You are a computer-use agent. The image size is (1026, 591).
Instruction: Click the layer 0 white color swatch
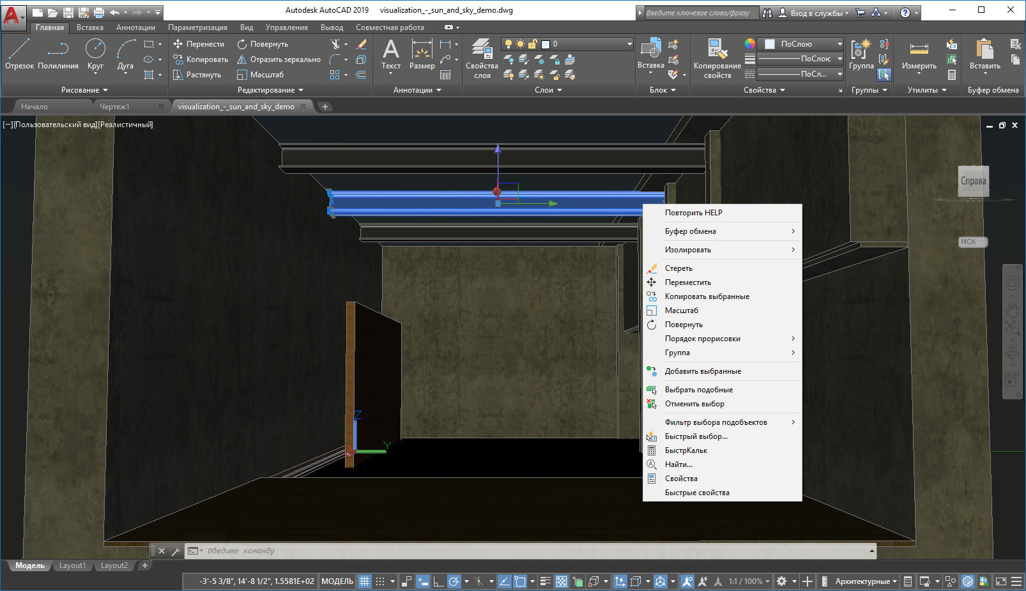(546, 44)
